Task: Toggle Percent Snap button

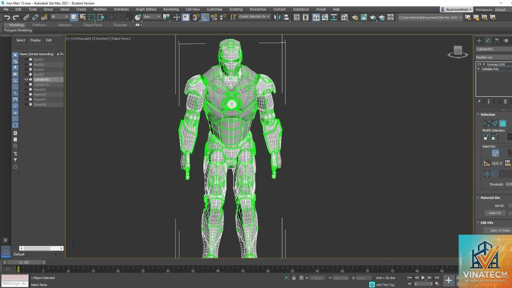Action: [214, 17]
